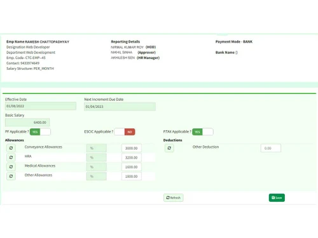Toggle the PF Applicable switch
This screenshot has width=318, height=238.
(x=40, y=132)
